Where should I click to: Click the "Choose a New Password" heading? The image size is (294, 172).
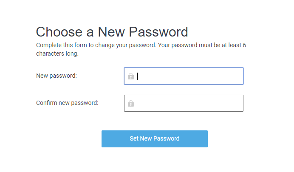112,32
